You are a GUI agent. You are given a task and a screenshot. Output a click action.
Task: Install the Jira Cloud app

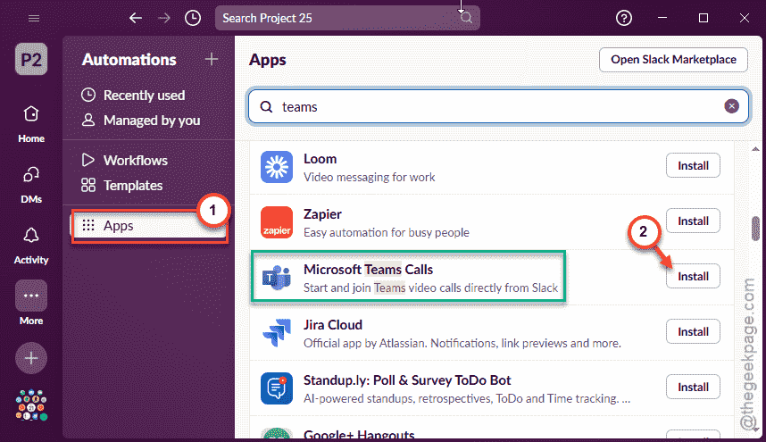point(693,331)
